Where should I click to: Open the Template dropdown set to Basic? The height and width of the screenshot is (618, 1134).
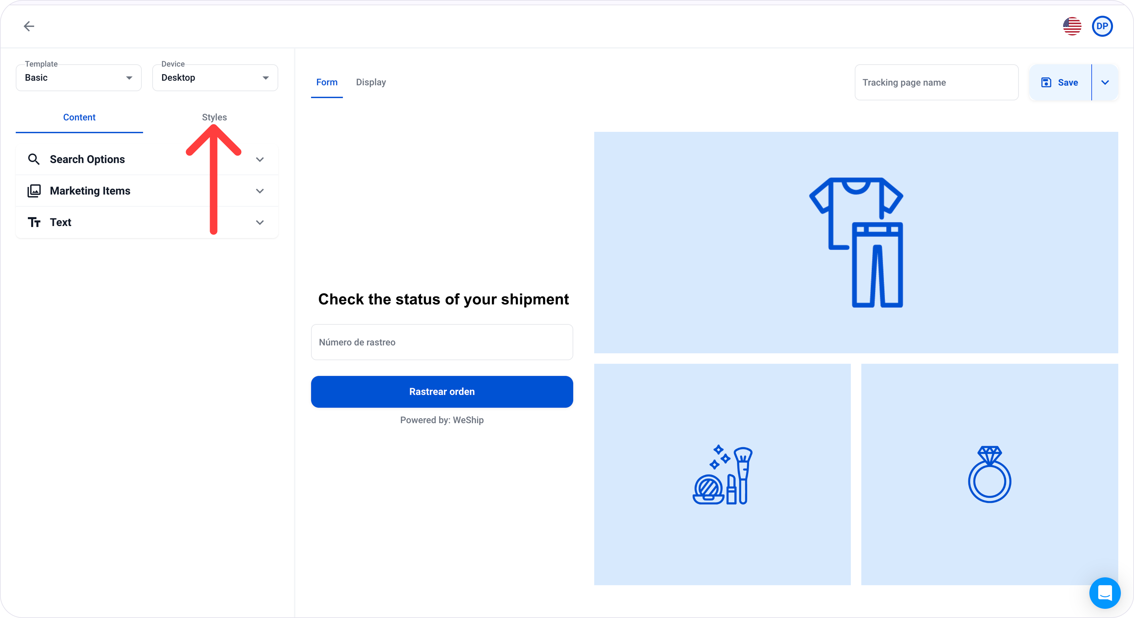pyautogui.click(x=79, y=78)
